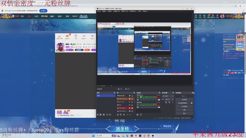Remove scene transition with trash icon
The width and height of the screenshot is (246, 138).
tap(169, 102)
